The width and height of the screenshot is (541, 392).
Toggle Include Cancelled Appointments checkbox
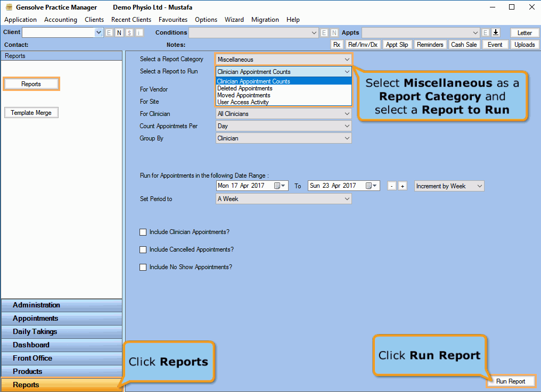click(143, 249)
